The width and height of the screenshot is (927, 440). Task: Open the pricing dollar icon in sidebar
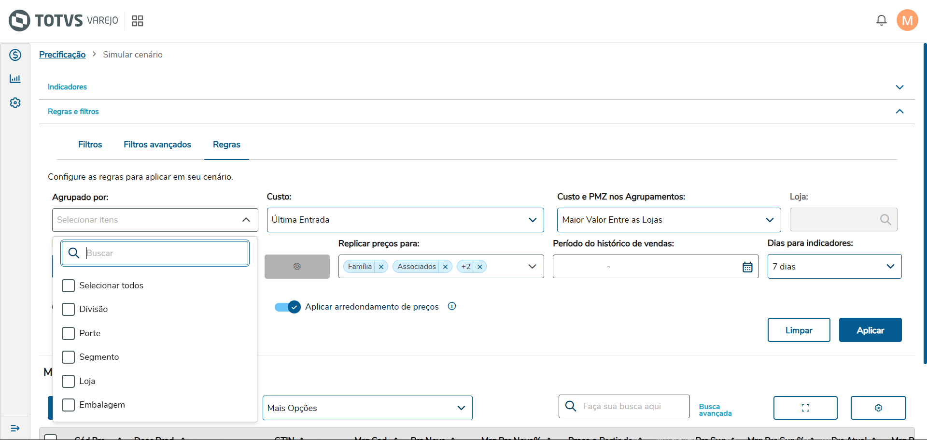15,55
